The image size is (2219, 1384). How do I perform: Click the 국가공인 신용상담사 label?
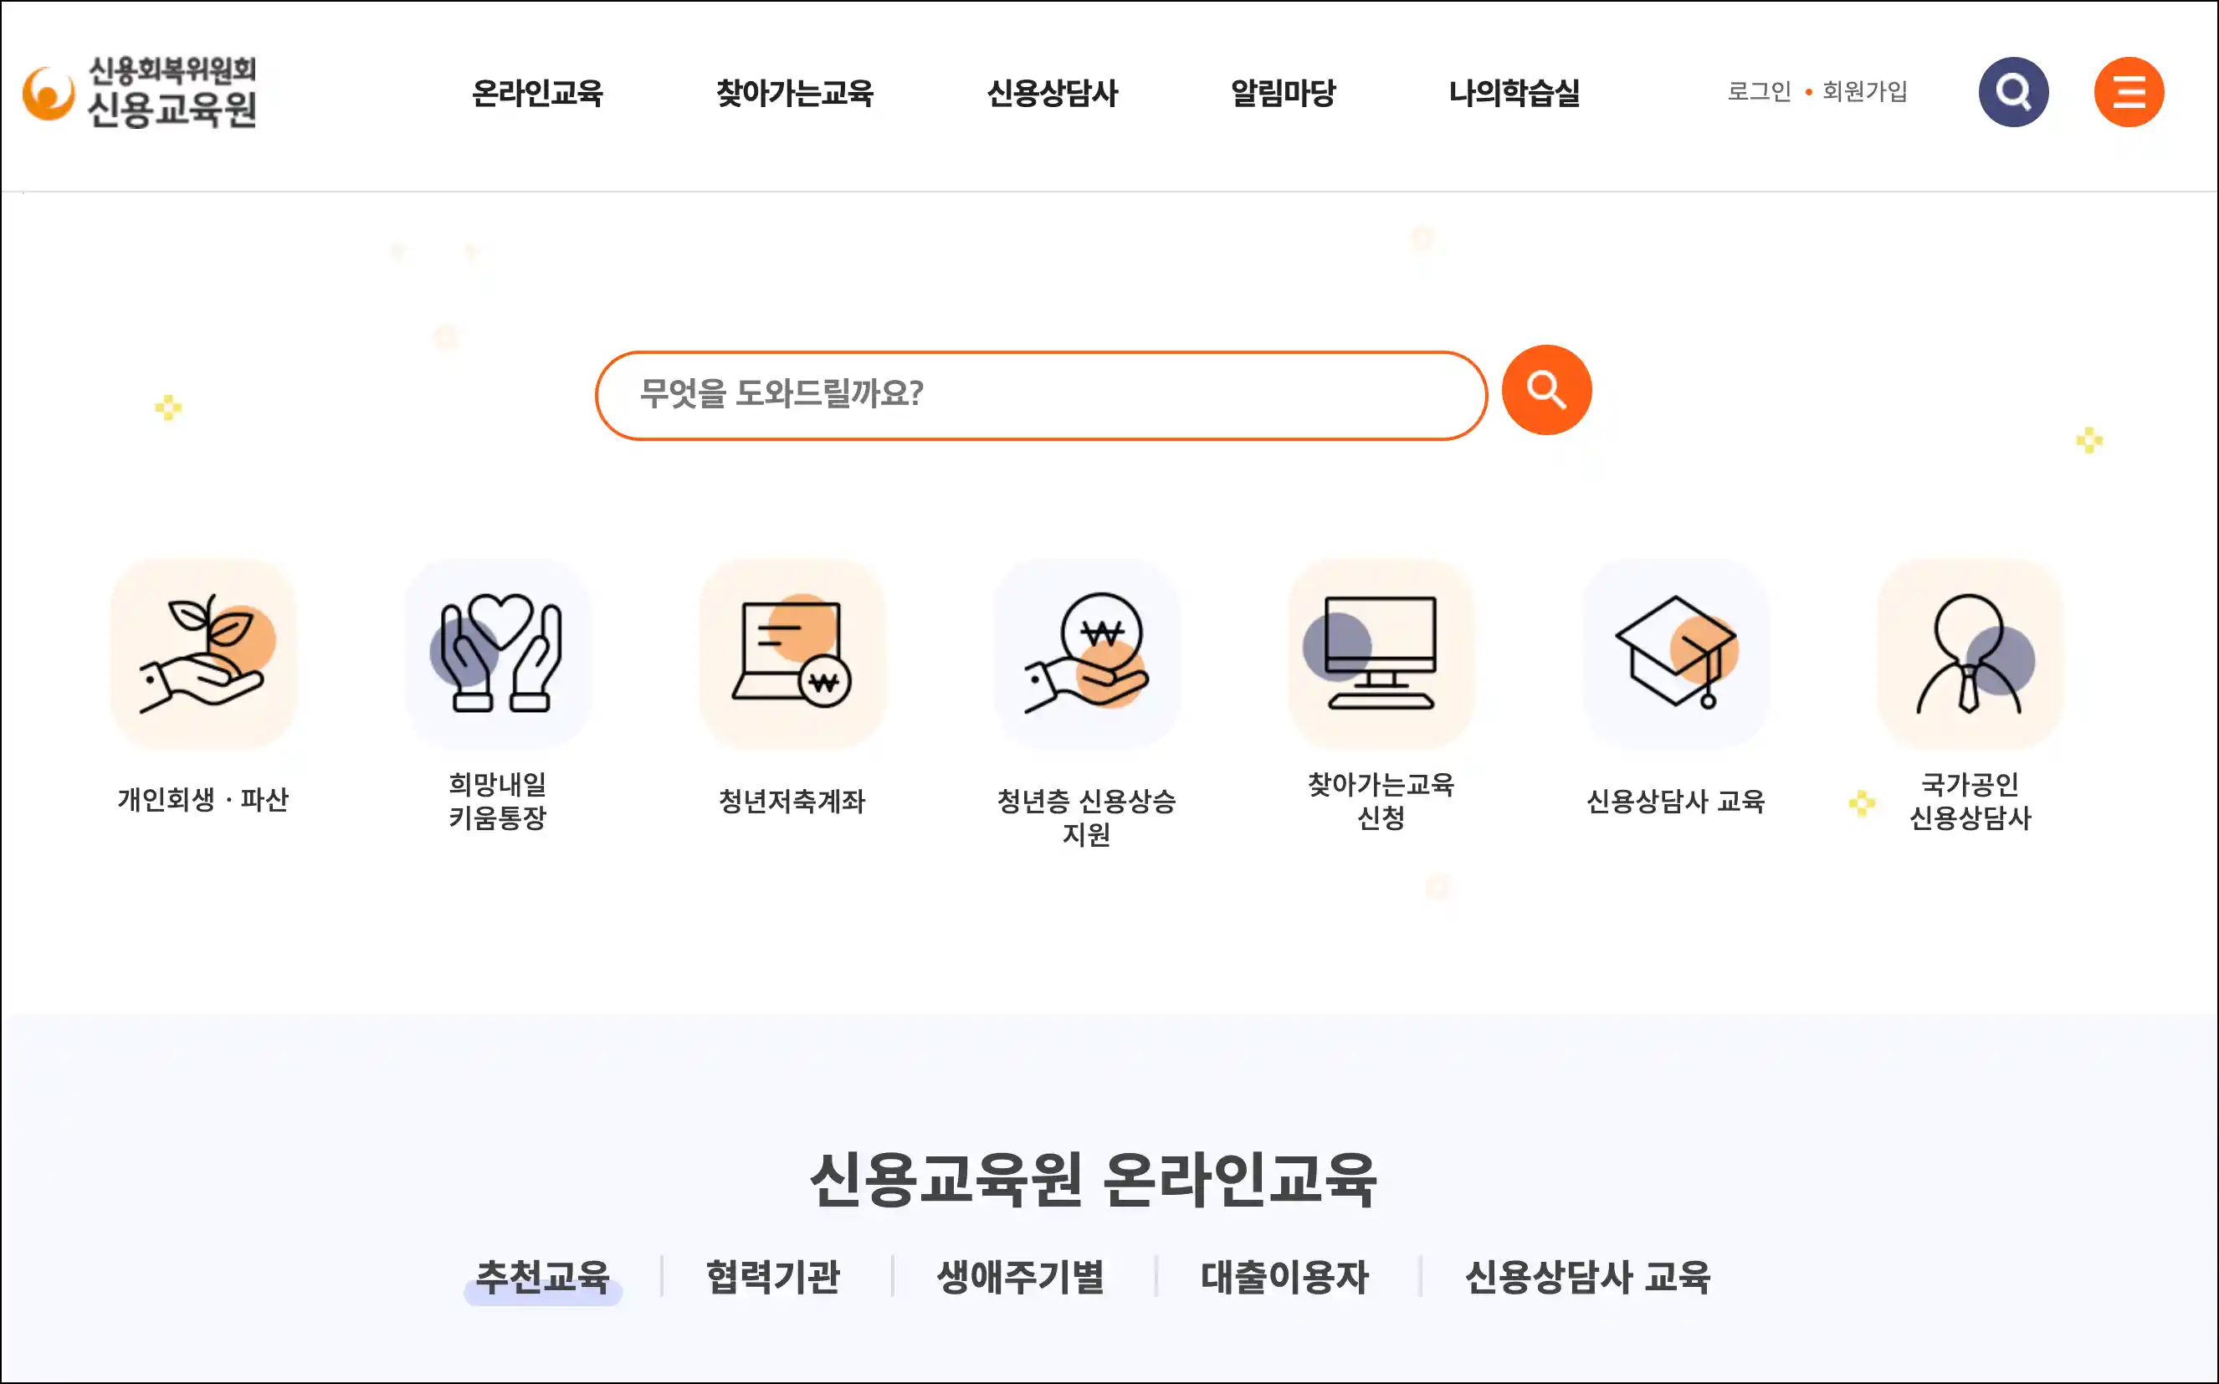1970,800
